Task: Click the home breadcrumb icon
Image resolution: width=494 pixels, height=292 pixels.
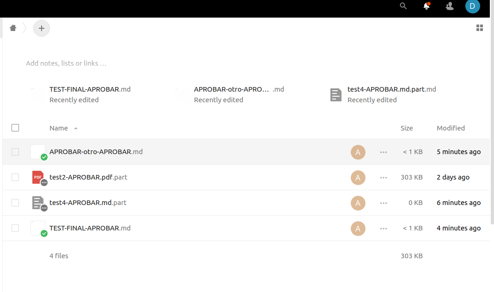Action: (12, 28)
